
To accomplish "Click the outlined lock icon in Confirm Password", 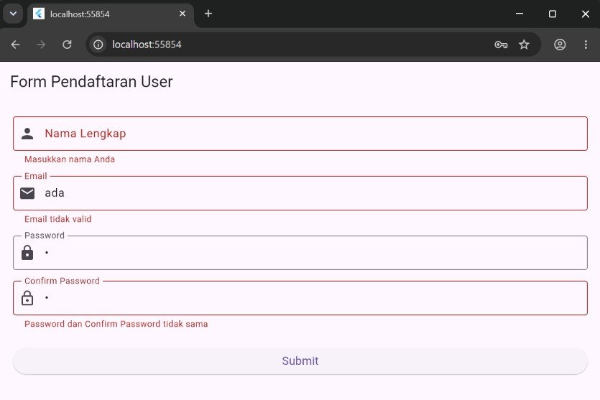I will (27, 298).
